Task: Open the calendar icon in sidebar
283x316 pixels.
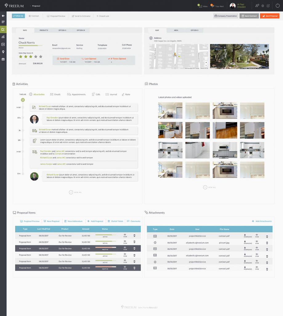Action: (x=3, y=59)
